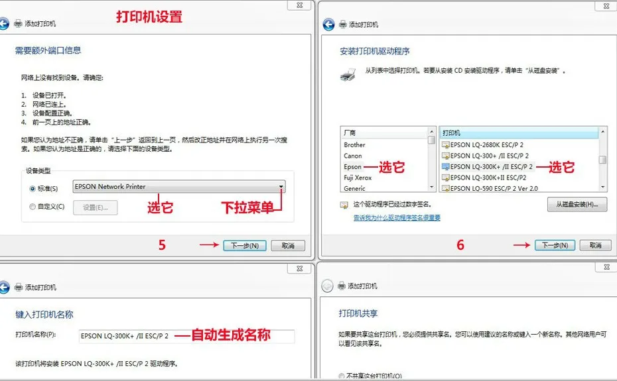Screen dimensions: 617x381
Task: Click the 打印机名称(P) input field
Action: (x=186, y=336)
